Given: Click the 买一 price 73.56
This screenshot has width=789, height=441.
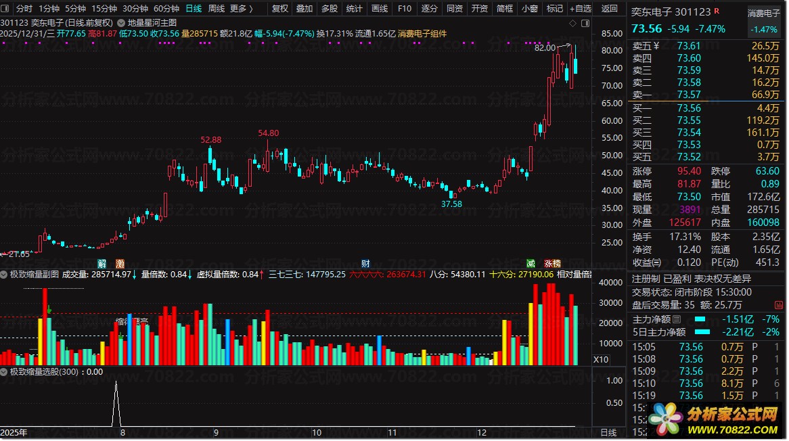Looking at the screenshot, I should 689,108.
